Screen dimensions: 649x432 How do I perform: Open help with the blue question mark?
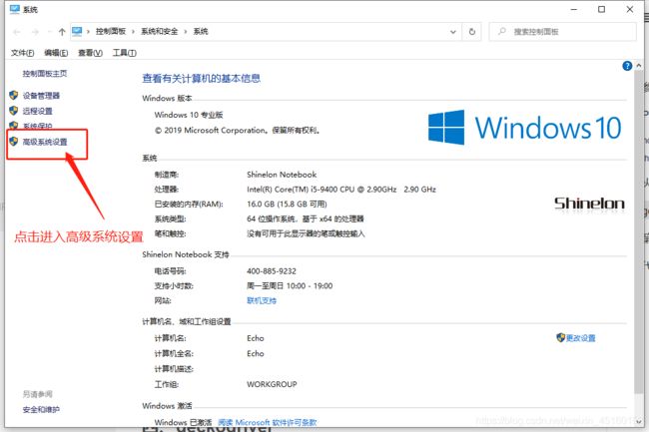click(627, 66)
